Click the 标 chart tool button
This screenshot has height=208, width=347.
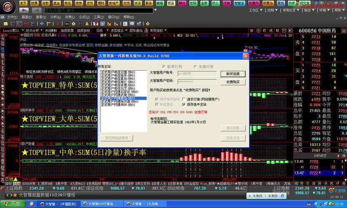[x=252, y=30]
